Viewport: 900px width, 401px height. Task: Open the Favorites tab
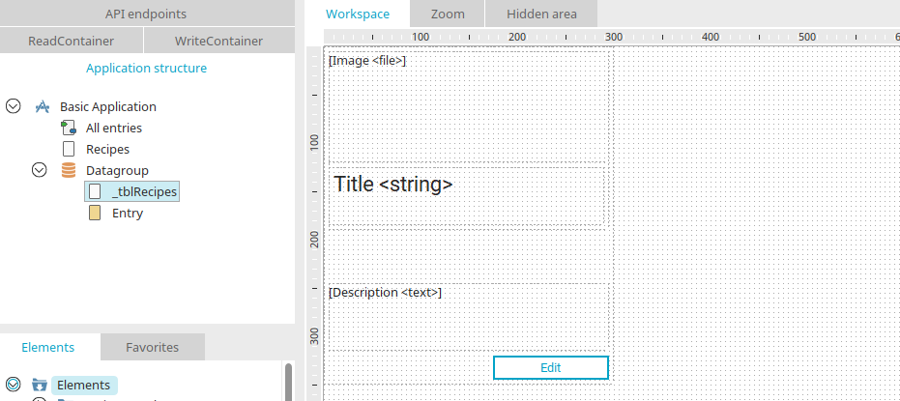click(x=152, y=347)
